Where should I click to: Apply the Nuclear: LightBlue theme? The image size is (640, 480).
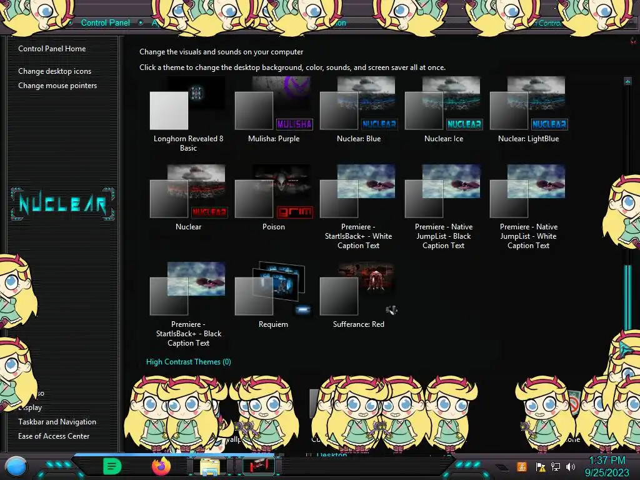pyautogui.click(x=529, y=110)
